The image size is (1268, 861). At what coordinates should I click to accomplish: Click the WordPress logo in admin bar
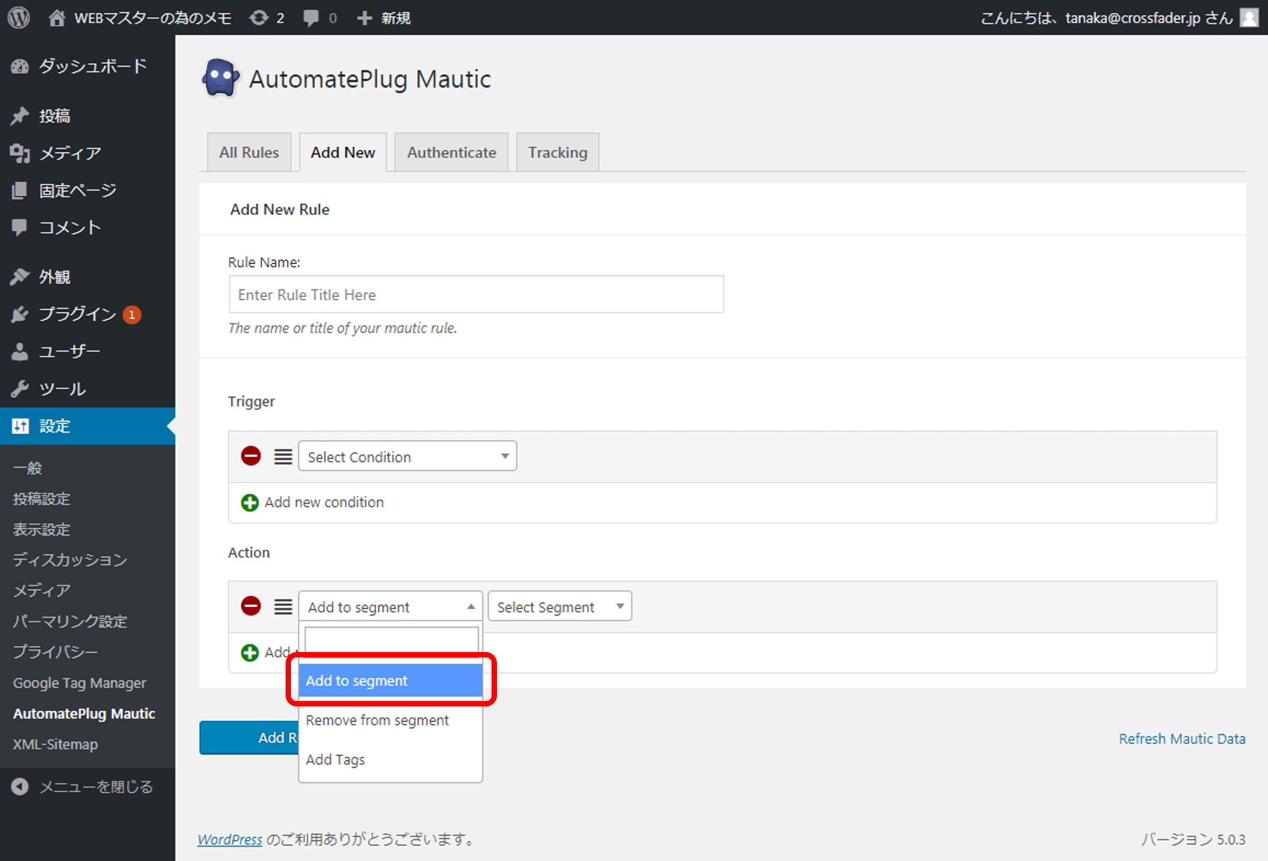(x=18, y=18)
